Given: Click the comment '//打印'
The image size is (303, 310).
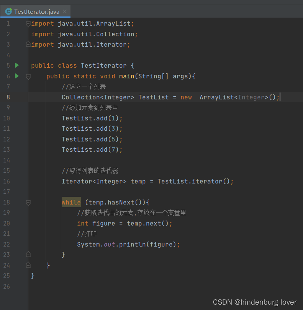Looking at the screenshot, I should tap(87, 234).
